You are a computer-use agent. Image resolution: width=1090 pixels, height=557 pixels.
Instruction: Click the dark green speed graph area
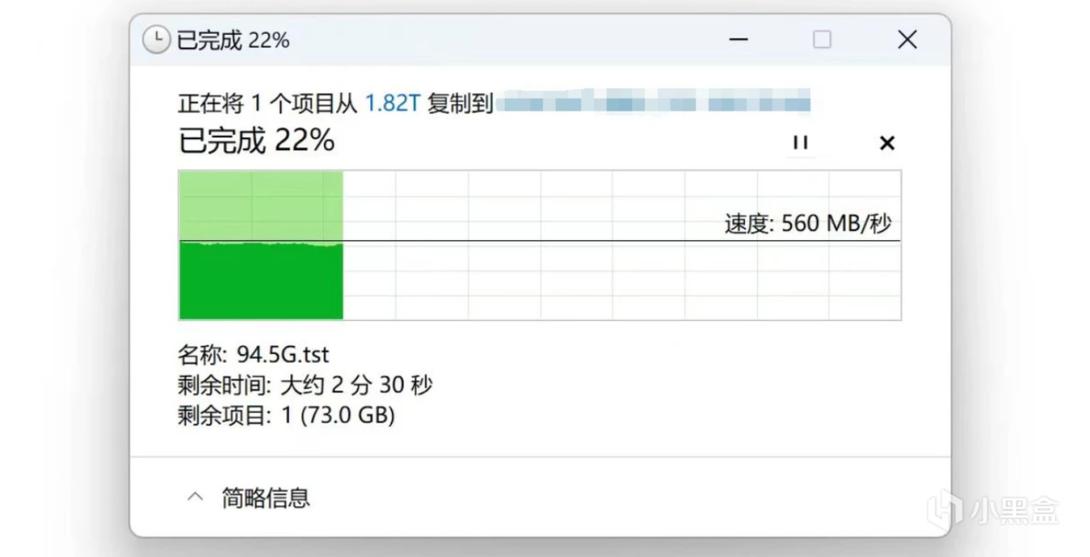tap(261, 281)
